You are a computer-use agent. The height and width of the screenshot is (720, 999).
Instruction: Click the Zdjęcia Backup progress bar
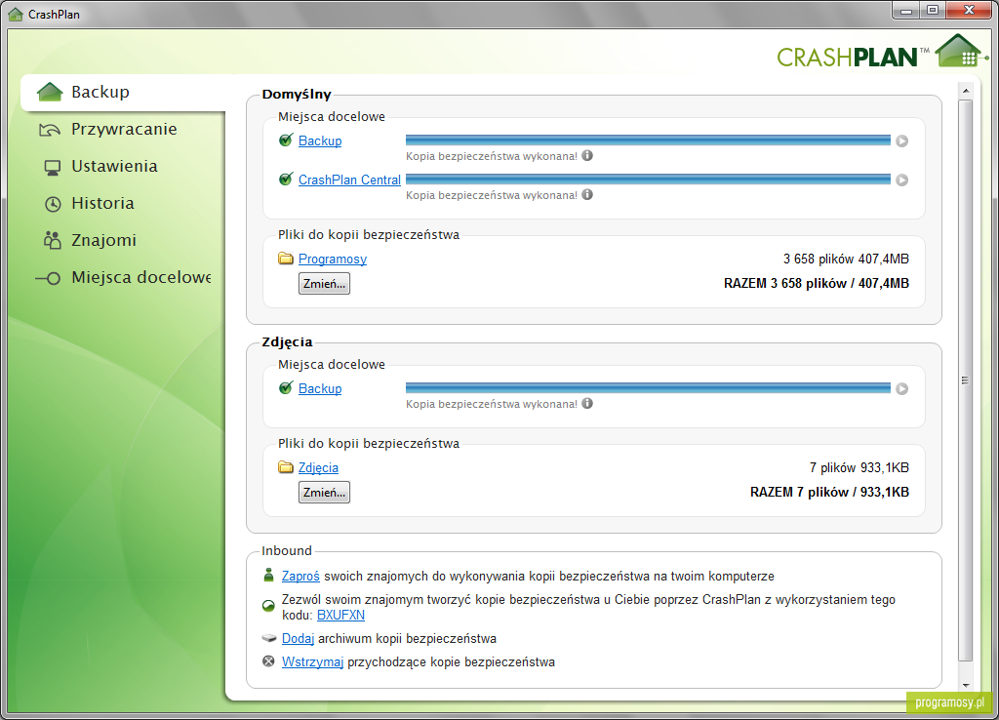tap(648, 388)
